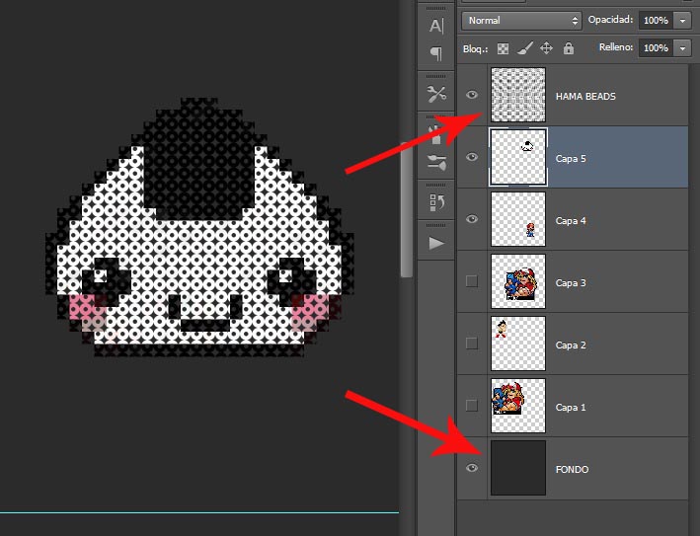Select the Capa 1 layer thumbnail

pos(518,406)
